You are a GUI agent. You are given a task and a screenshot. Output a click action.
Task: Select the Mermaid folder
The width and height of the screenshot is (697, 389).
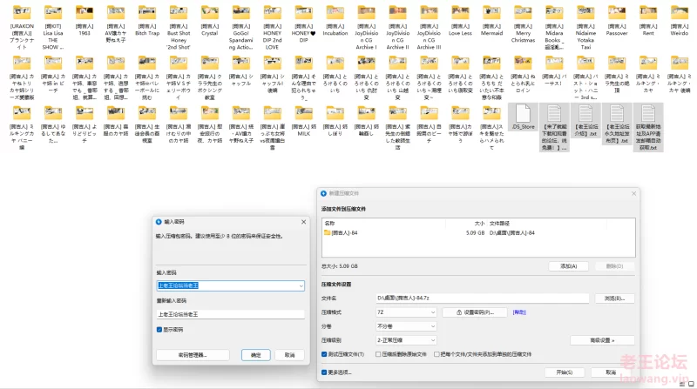pos(491,21)
